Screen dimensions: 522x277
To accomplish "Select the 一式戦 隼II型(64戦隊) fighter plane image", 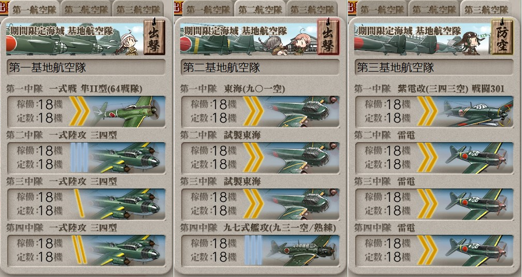I will tap(127, 111).
